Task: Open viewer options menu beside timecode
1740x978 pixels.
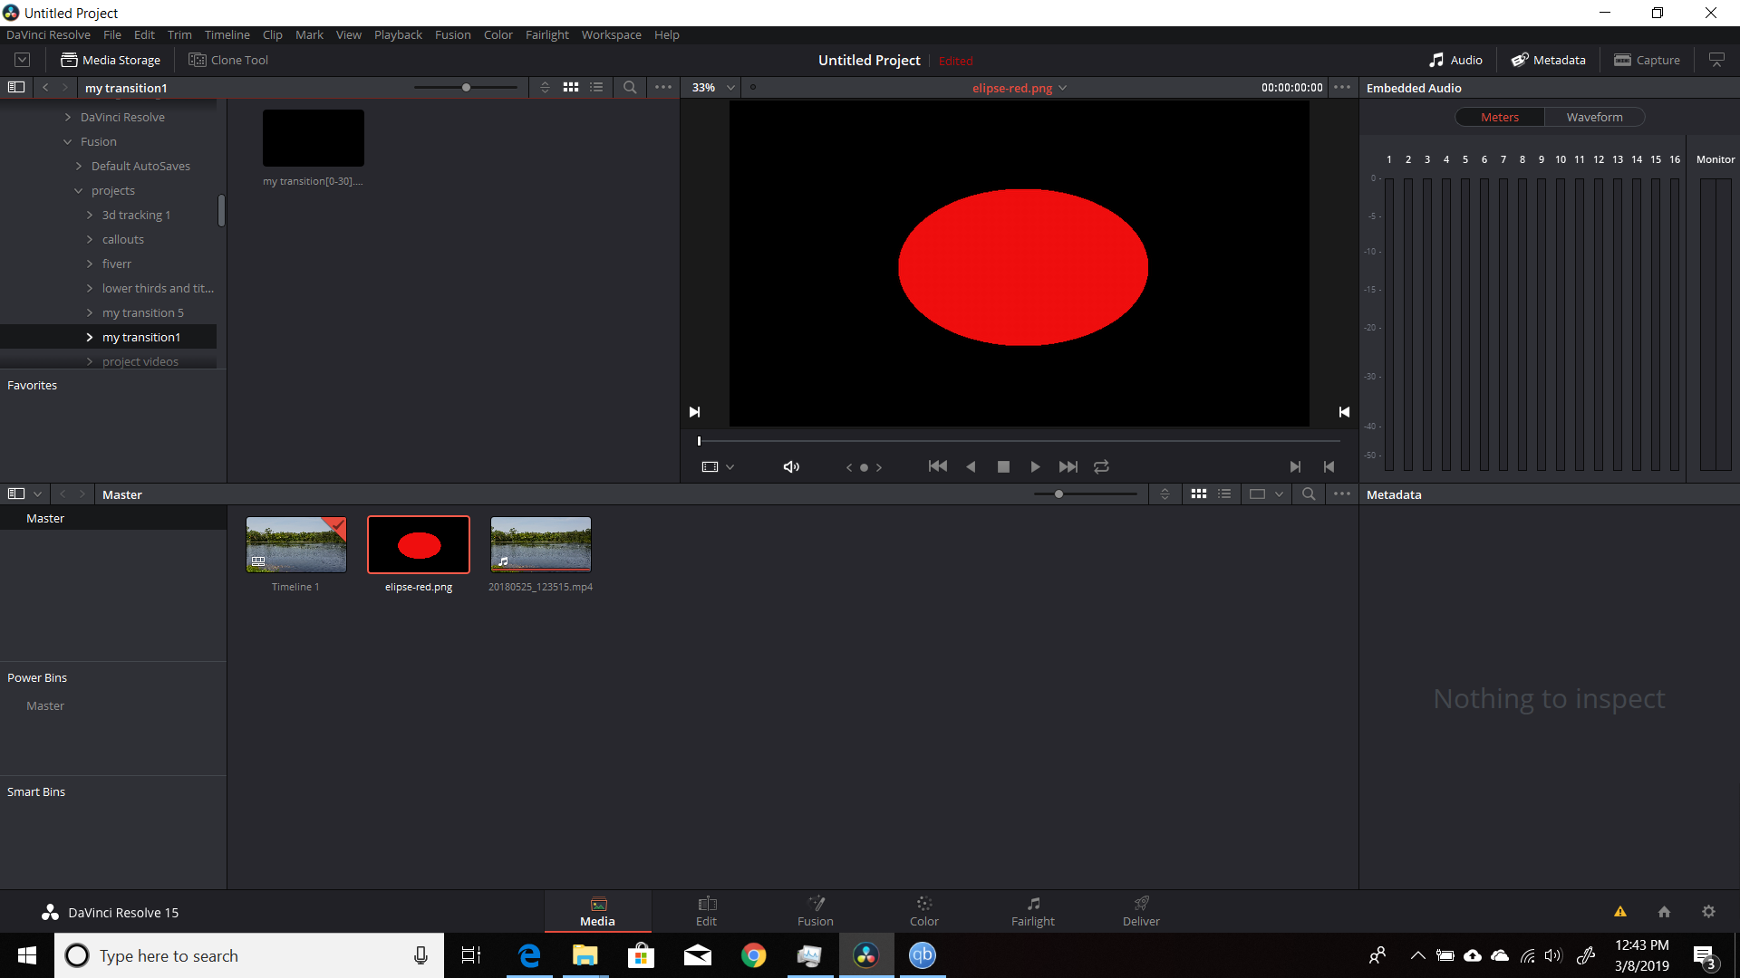Action: tap(1342, 88)
